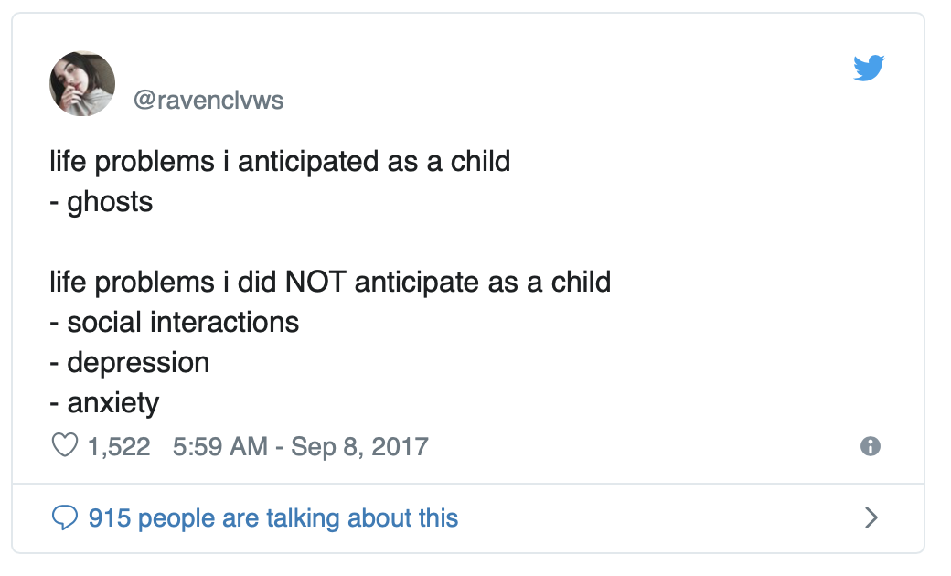Click the blank line between tweet paragraphs
The image size is (951, 576).
coord(330,242)
